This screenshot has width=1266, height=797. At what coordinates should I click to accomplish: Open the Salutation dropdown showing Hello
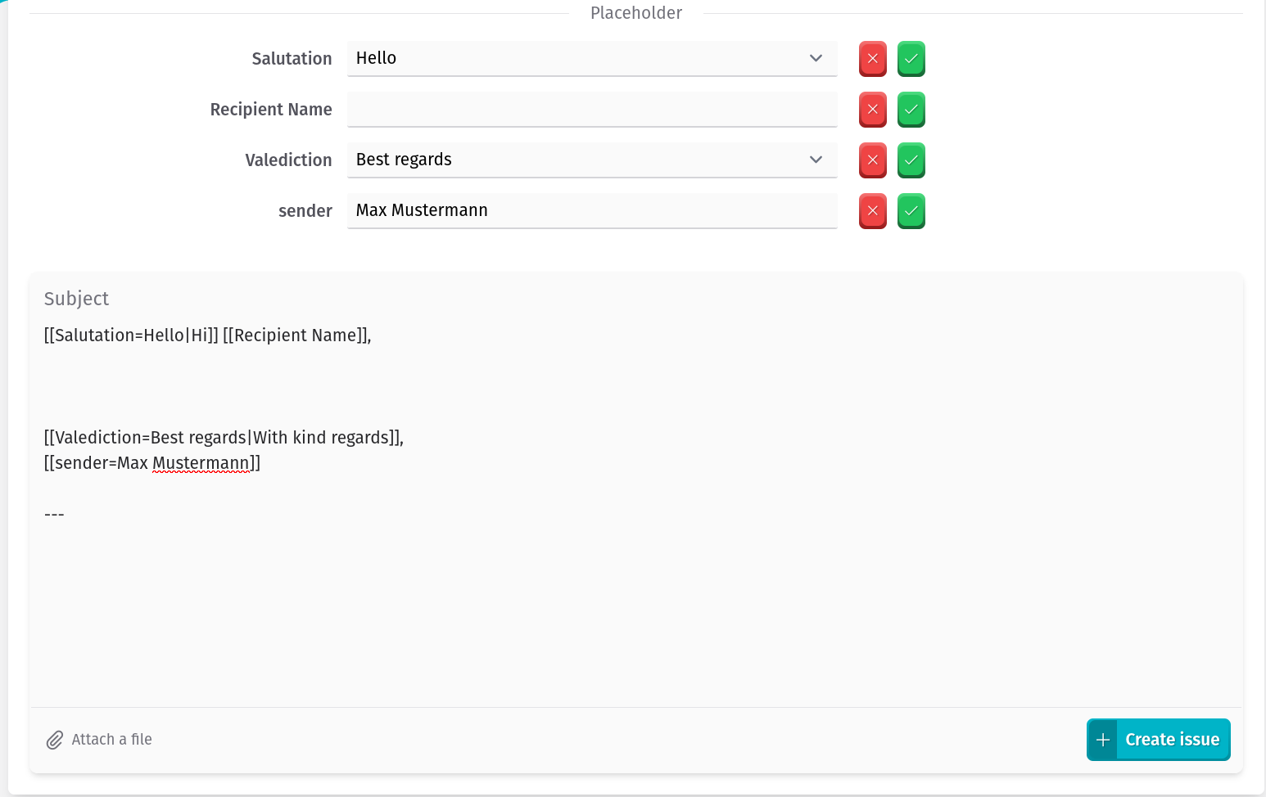coord(573,59)
